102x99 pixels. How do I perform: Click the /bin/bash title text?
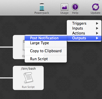pyautogui.click(x=28, y=69)
